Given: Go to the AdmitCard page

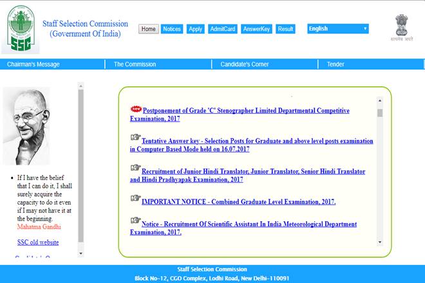Looking at the screenshot, I should click(x=222, y=29).
